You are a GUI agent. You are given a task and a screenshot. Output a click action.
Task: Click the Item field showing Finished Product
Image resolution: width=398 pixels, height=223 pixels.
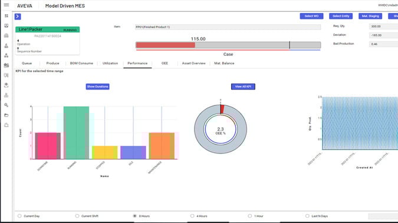tap(228, 27)
